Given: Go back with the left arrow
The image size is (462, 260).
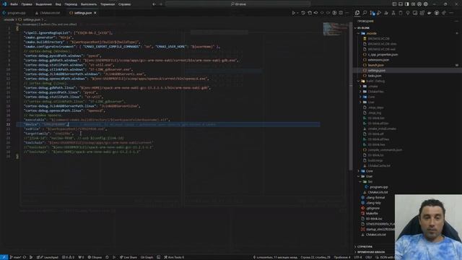Looking at the screenshot, I should pyautogui.click(x=154, y=4).
